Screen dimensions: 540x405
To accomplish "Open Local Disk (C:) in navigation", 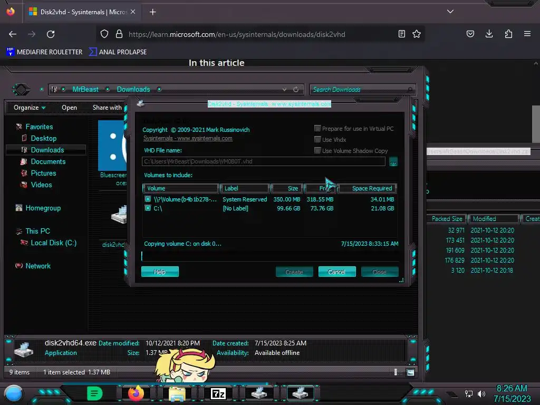I will [54, 243].
